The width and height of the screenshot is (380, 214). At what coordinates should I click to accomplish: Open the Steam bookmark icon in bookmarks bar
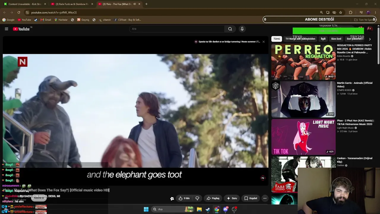[x=36, y=20]
